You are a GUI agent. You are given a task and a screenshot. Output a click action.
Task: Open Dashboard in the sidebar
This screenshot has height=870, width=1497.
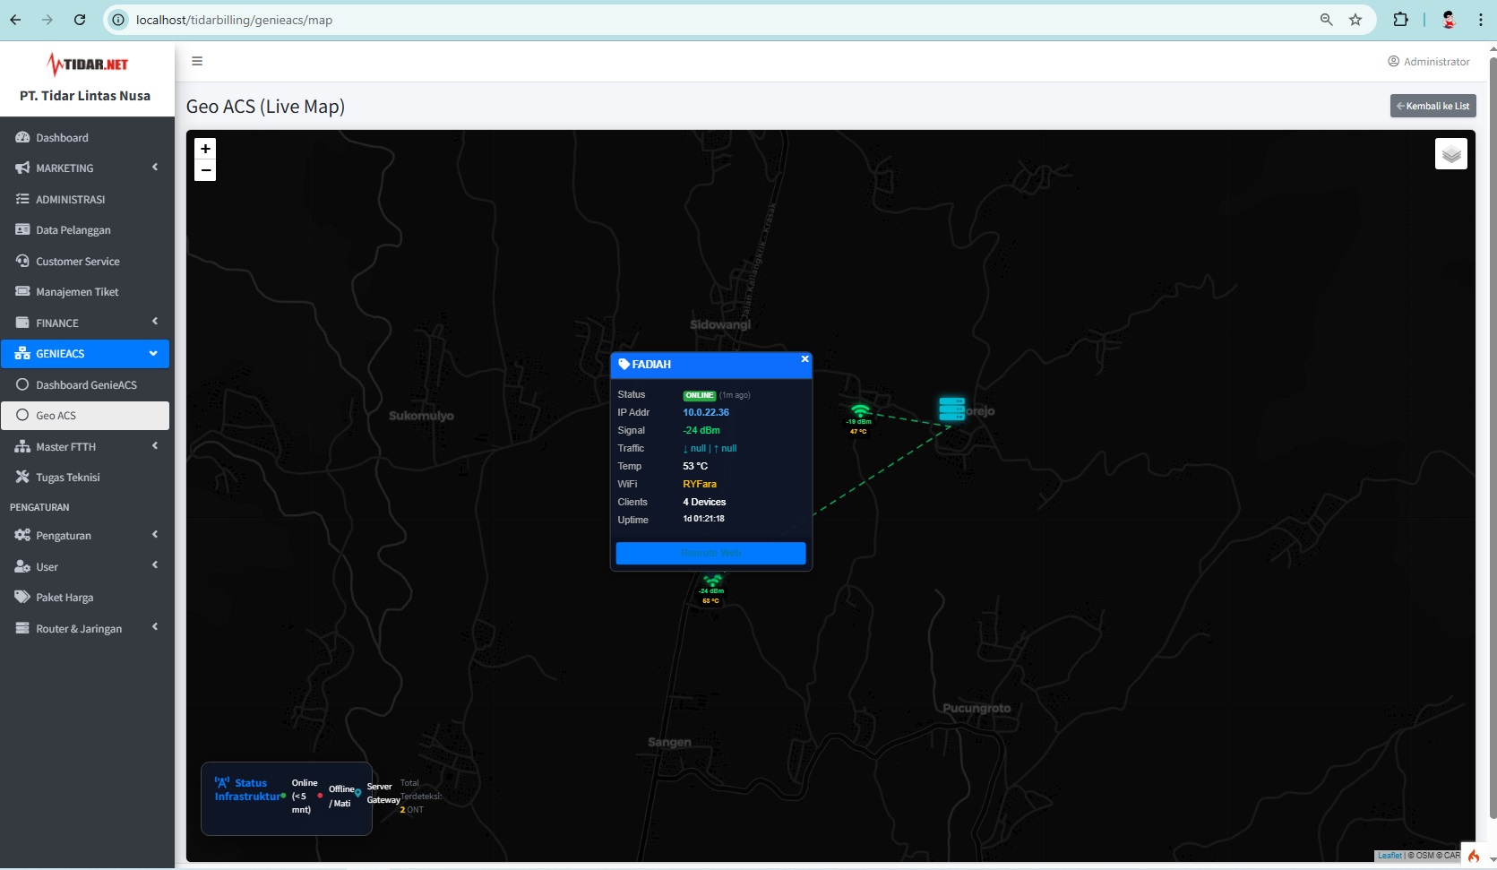click(x=87, y=137)
